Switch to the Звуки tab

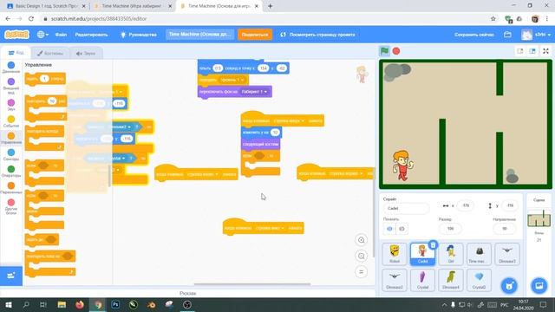[x=86, y=54]
